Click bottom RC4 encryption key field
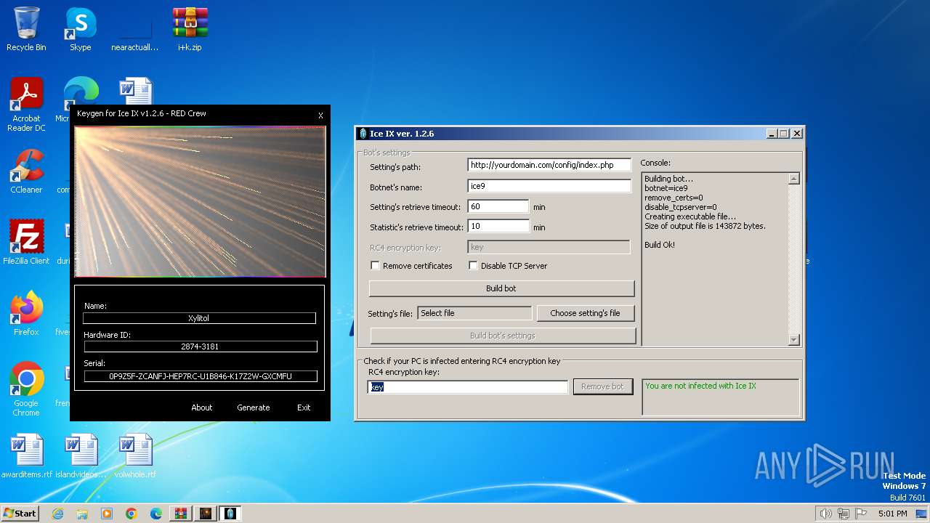This screenshot has width=930, height=523. click(x=468, y=387)
